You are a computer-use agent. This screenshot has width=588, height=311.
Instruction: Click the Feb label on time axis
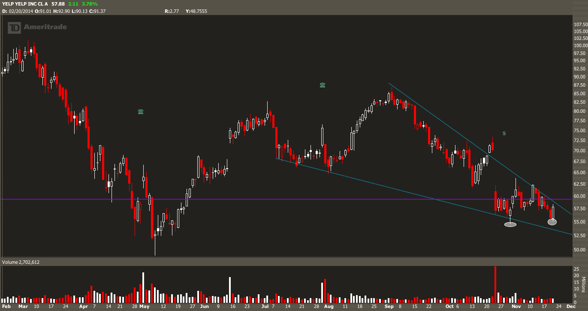[x=7, y=307]
